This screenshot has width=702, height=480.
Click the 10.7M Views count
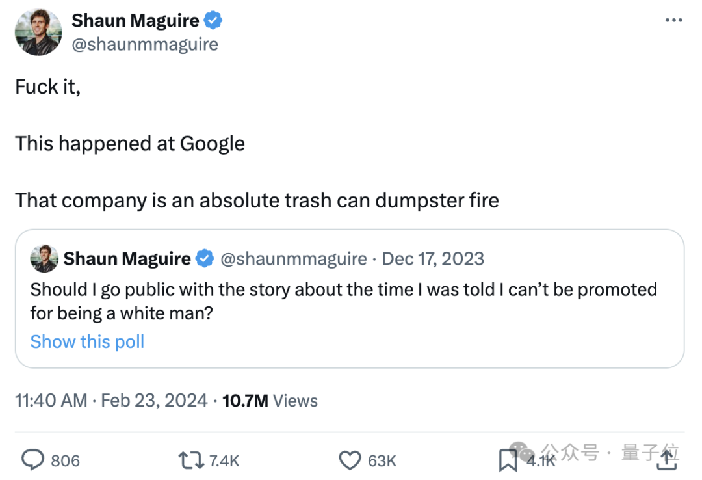270,400
